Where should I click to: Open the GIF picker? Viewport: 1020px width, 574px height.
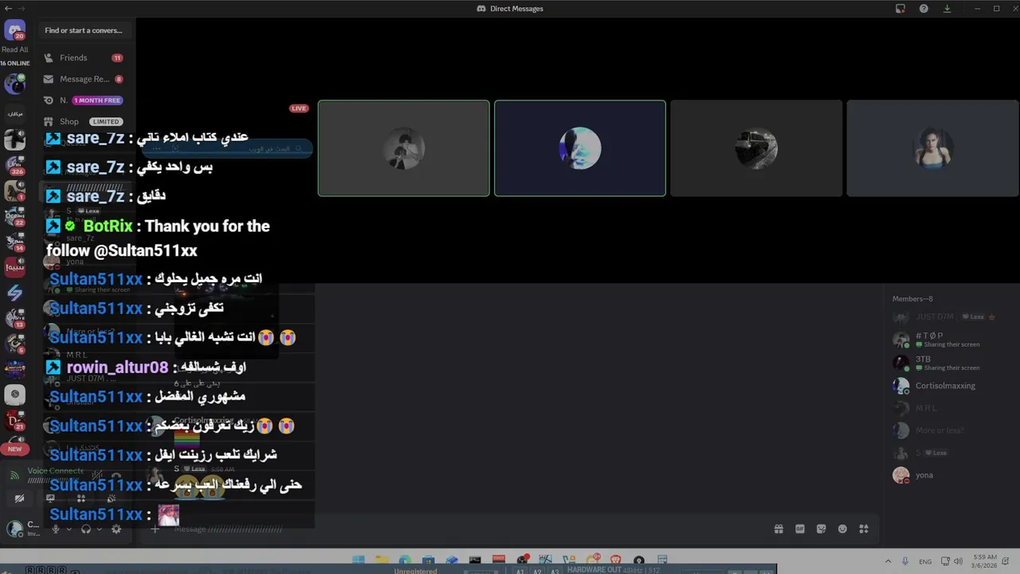[x=800, y=529]
